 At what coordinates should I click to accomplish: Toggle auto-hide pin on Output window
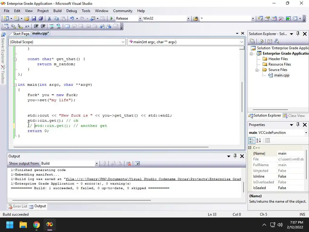[235, 156]
